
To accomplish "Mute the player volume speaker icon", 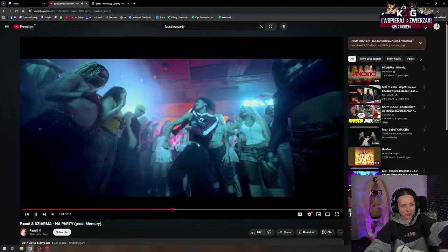I will [x=53, y=214].
